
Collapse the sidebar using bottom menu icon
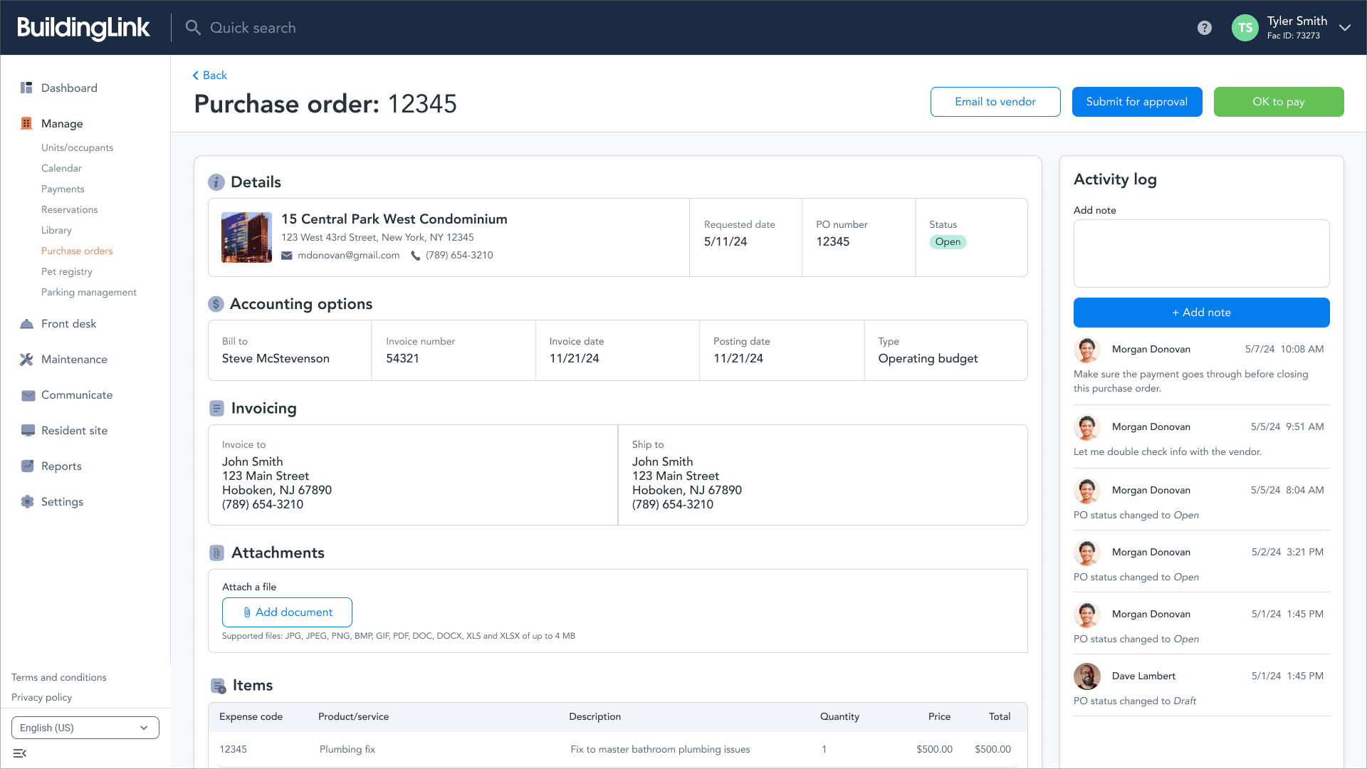[20, 753]
